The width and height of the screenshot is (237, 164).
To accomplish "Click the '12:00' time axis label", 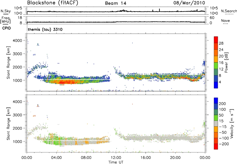I will click(x=116, y=158).
